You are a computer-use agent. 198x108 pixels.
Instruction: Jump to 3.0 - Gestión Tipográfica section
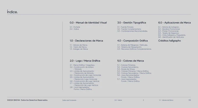pyautogui.click(x=132, y=23)
